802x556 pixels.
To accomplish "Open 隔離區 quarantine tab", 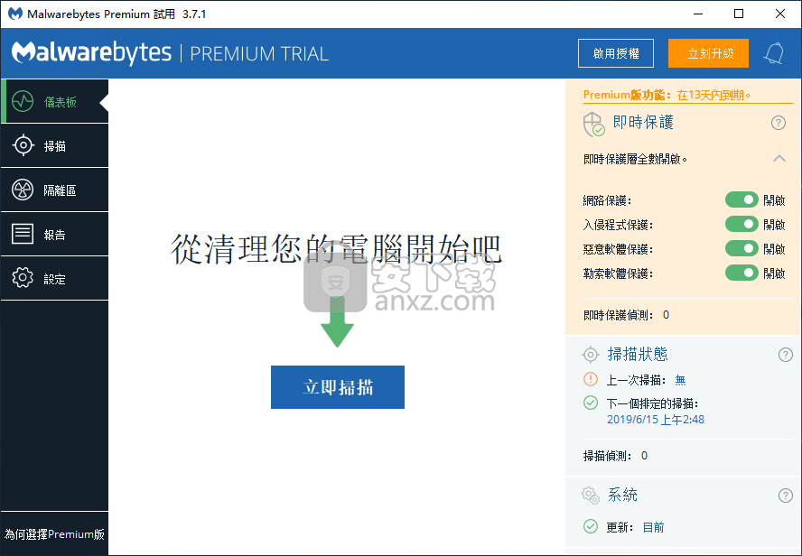I will coord(54,190).
